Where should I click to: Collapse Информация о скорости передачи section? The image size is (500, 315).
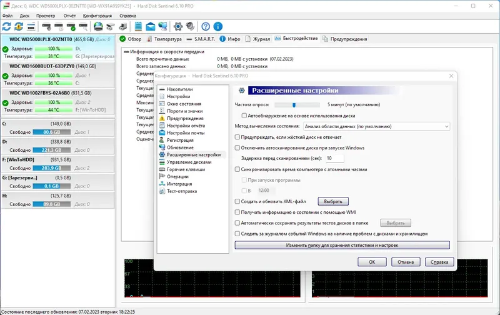click(127, 52)
